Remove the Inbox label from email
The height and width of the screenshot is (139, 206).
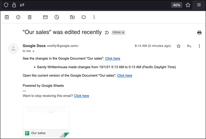point(123,32)
